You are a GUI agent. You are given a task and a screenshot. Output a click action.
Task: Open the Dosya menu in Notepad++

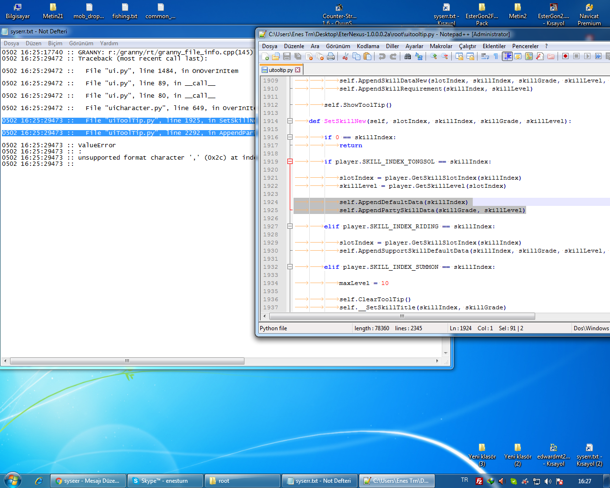tap(270, 46)
